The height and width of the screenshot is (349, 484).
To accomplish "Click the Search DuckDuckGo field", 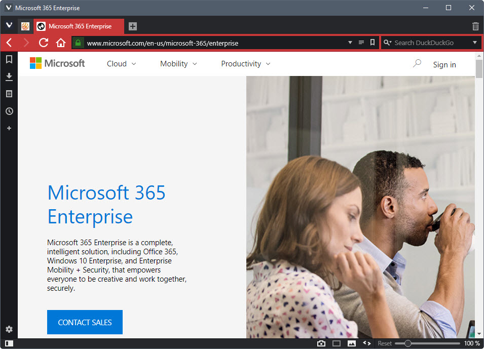I will coord(431,43).
